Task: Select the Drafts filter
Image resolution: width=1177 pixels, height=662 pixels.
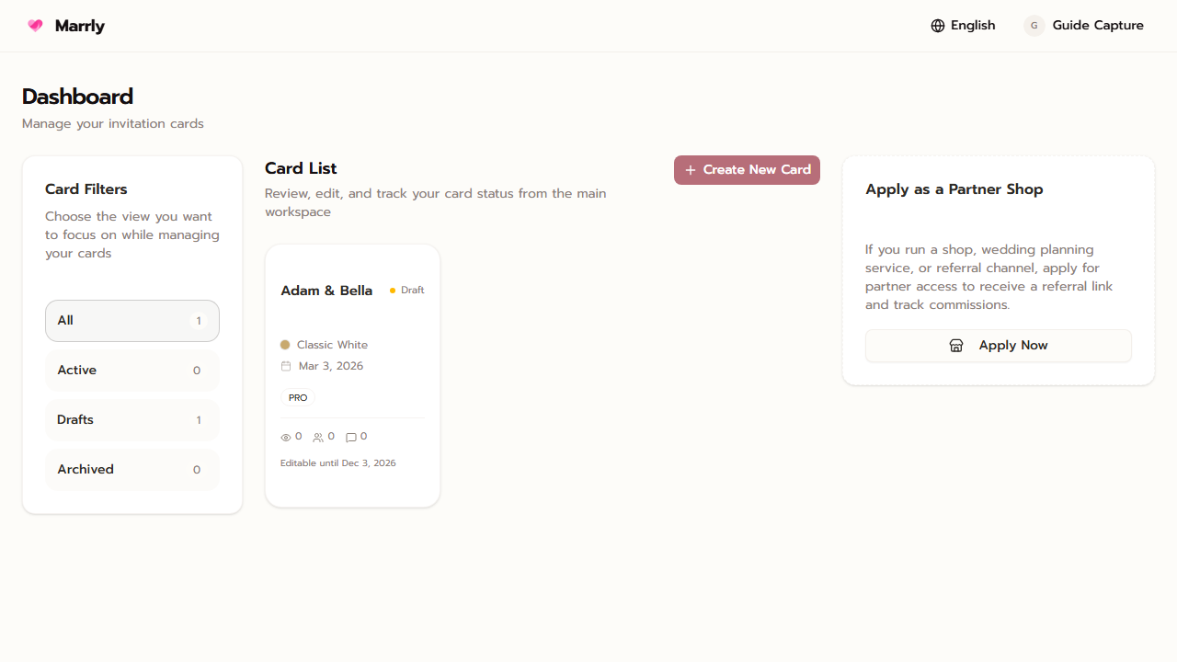Action: 131,420
